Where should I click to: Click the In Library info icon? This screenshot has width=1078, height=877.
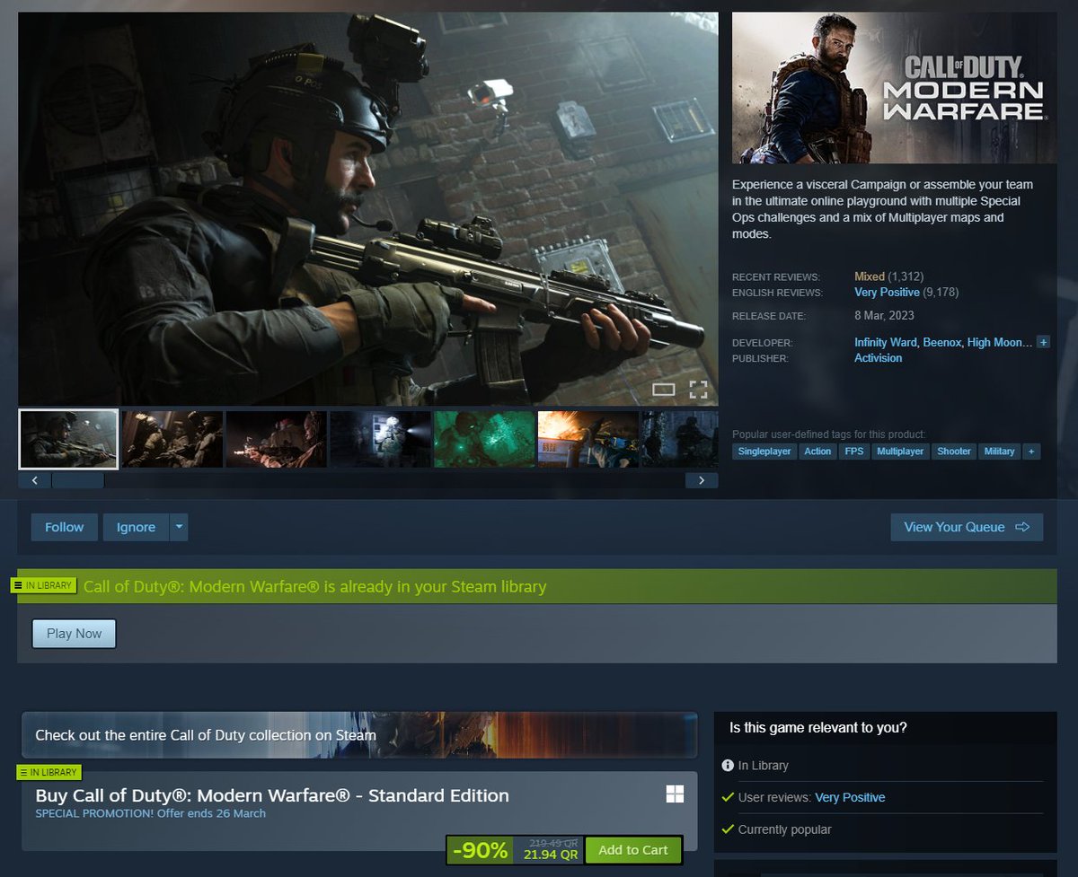point(728,766)
